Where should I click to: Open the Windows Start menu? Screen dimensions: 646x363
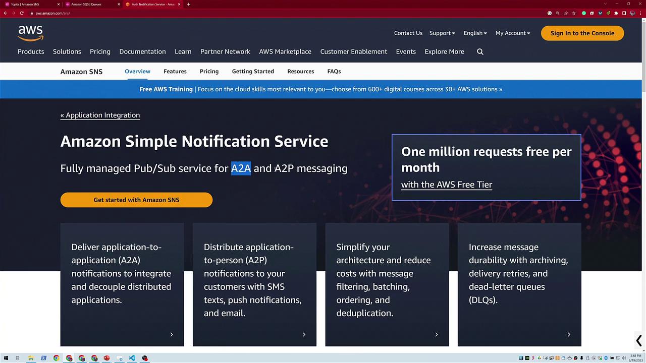point(6,358)
